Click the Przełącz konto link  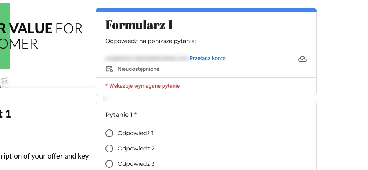coord(207,58)
